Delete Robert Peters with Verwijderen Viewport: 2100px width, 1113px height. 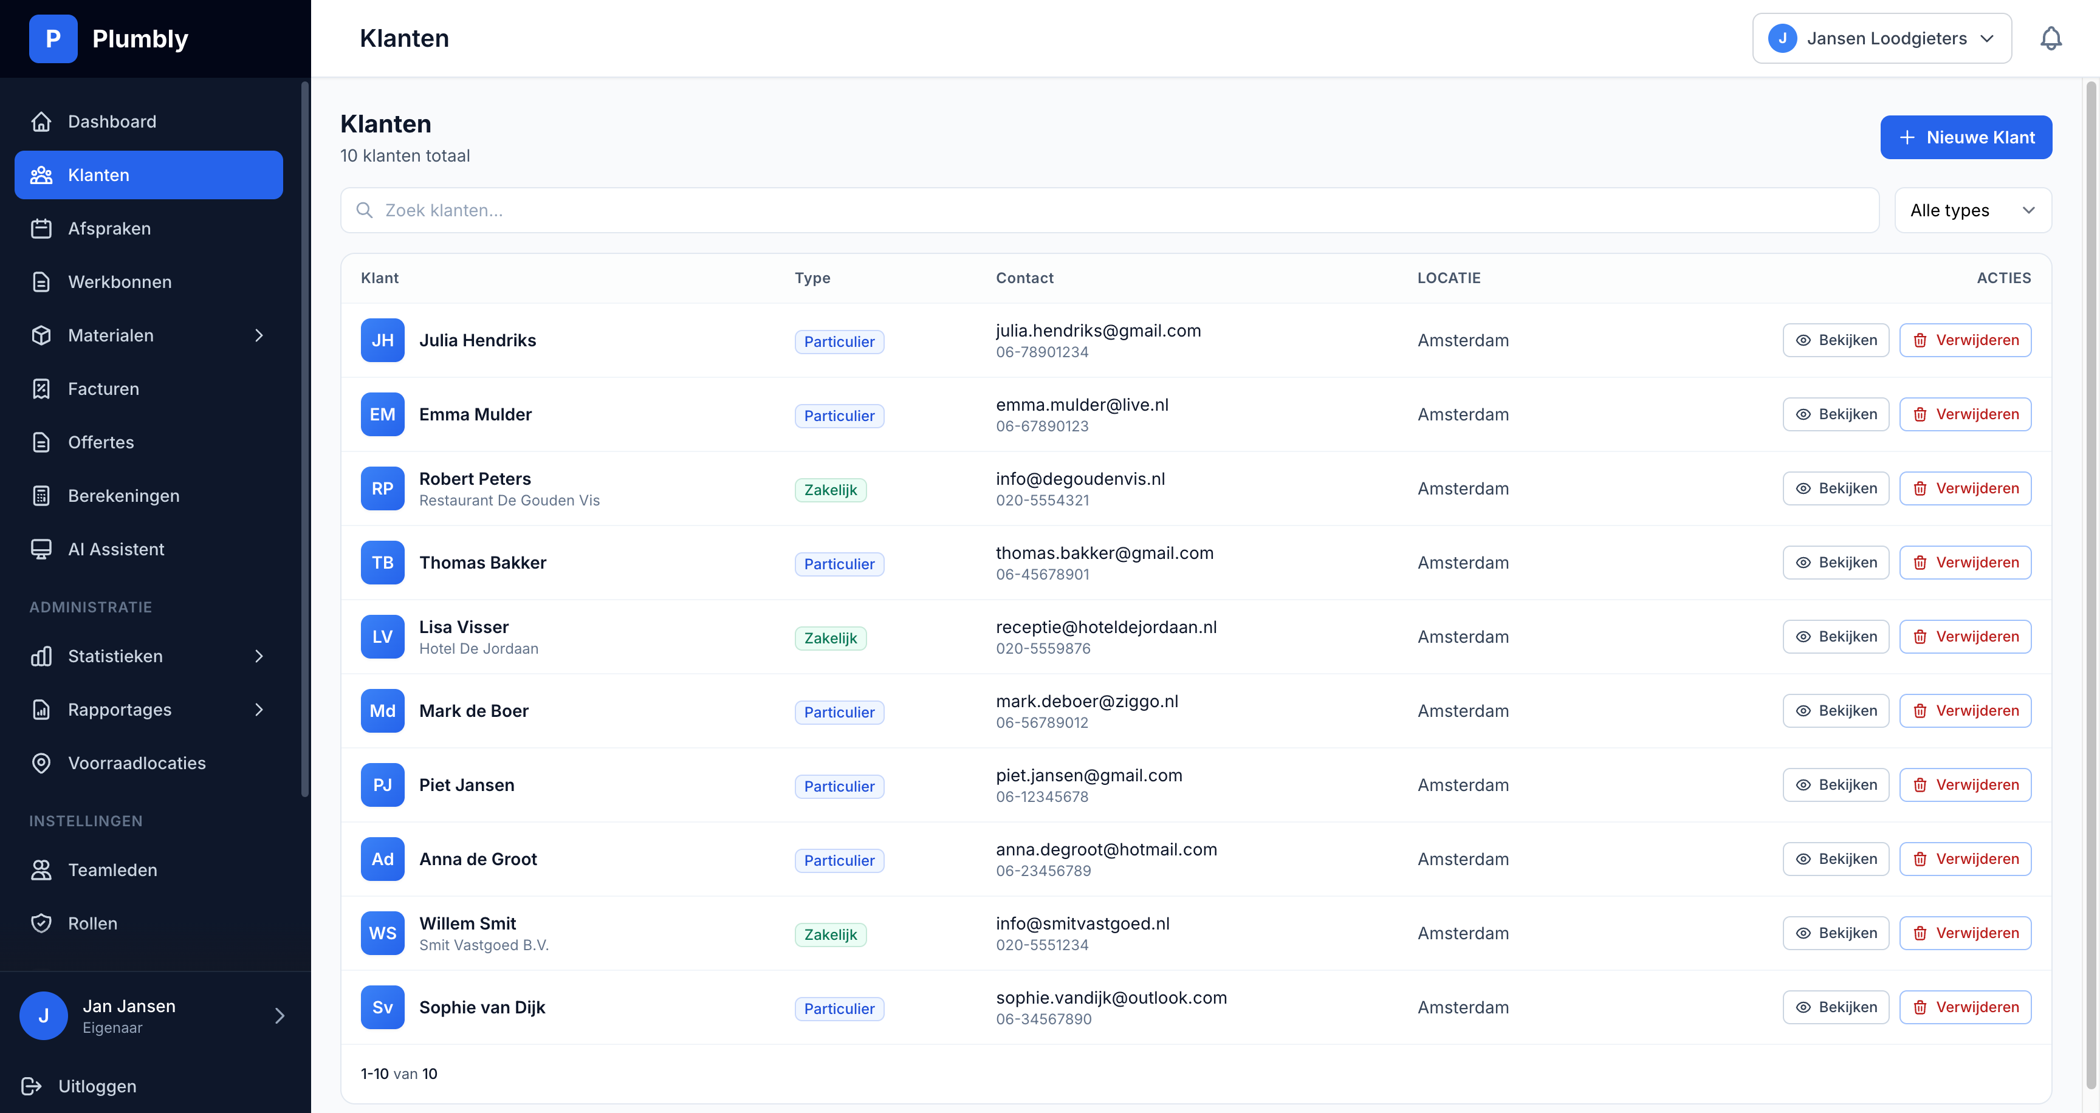point(1964,488)
